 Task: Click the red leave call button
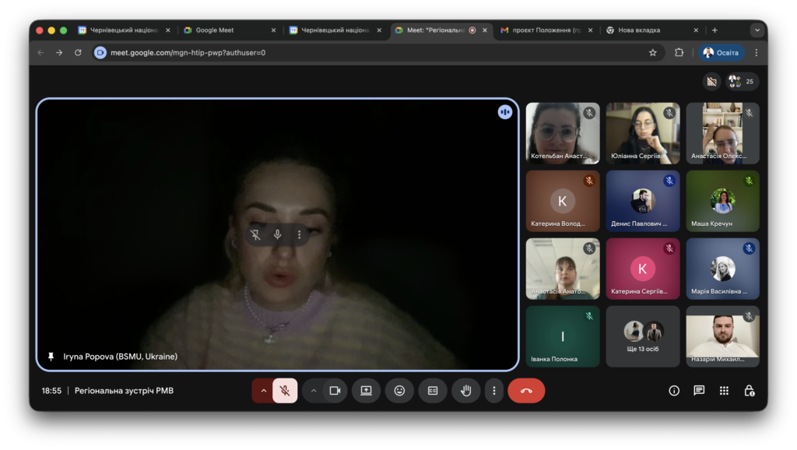tap(526, 391)
